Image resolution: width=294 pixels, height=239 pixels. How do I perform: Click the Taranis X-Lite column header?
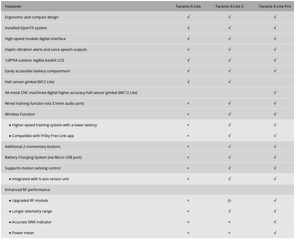tap(188, 6)
